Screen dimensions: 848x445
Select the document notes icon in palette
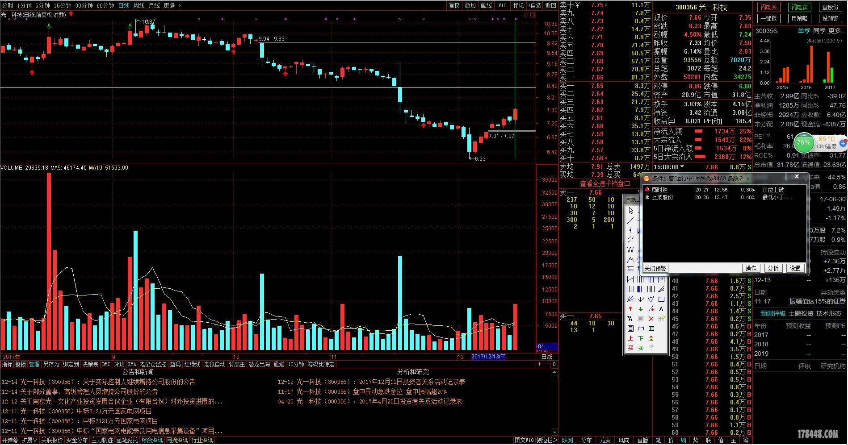pyautogui.click(x=630, y=329)
